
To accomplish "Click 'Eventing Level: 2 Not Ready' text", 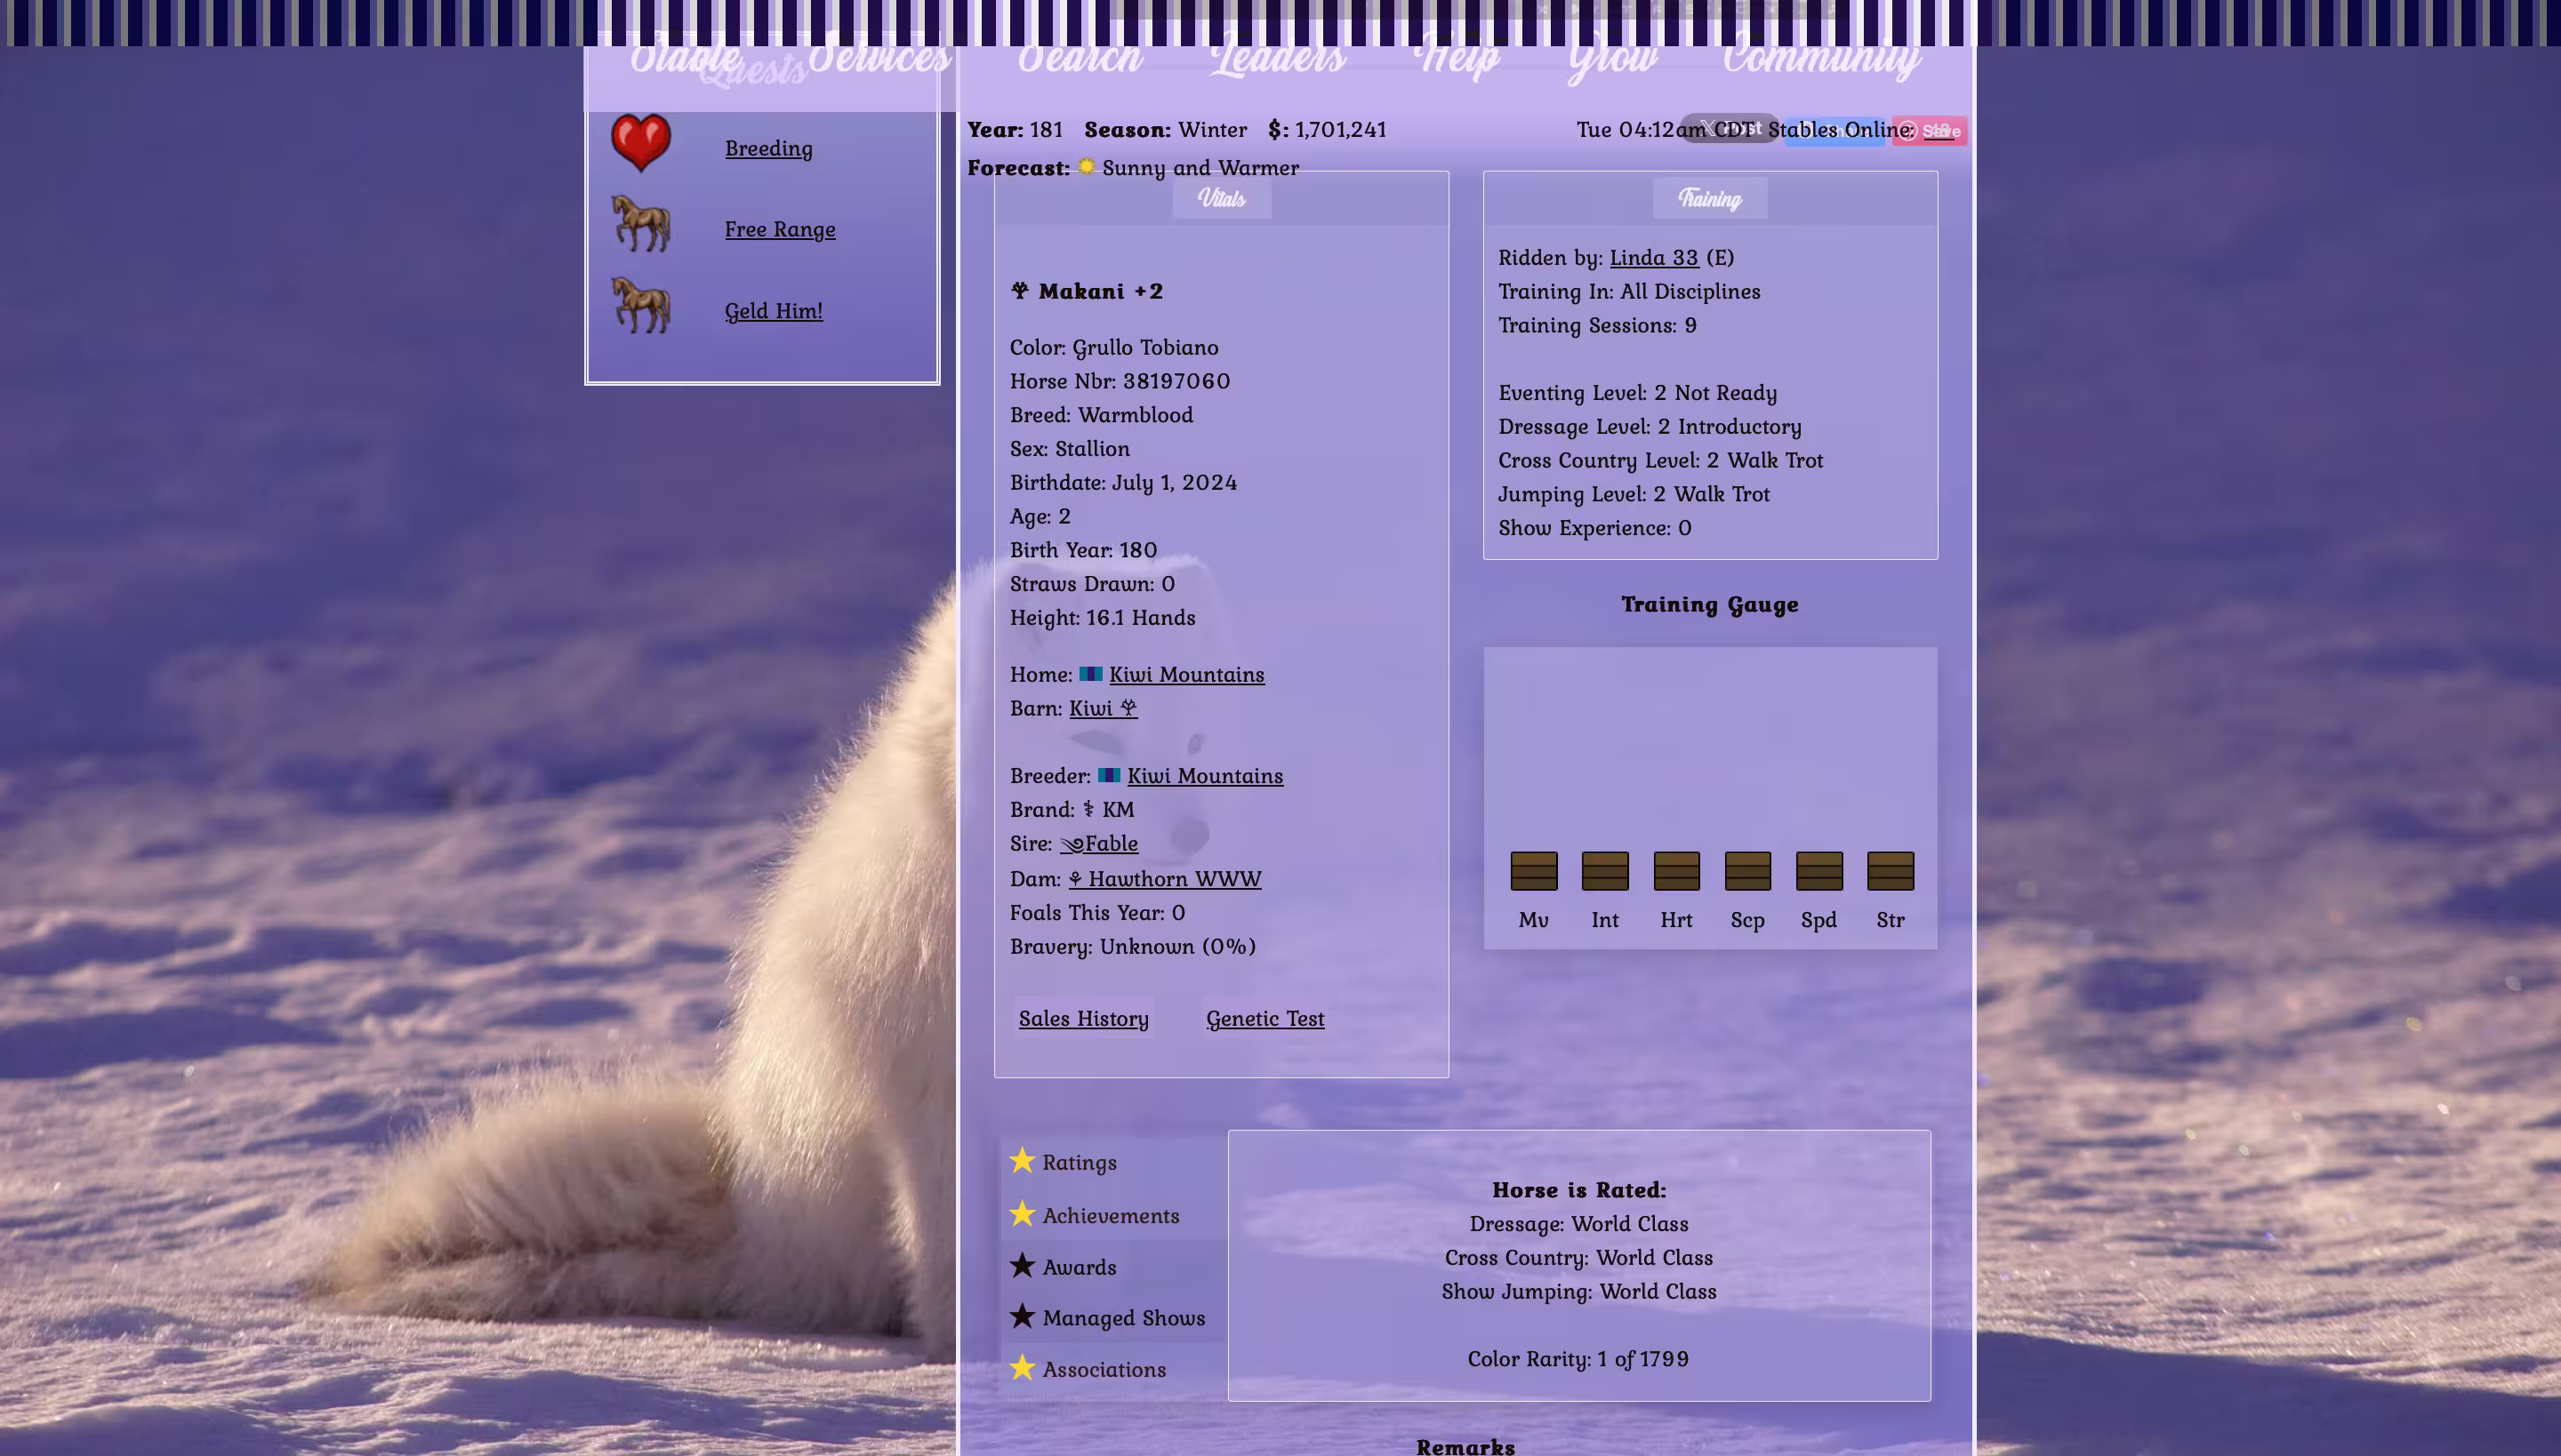I will [1638, 393].
